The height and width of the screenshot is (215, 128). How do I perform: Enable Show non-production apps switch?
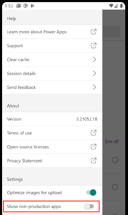click(89, 206)
